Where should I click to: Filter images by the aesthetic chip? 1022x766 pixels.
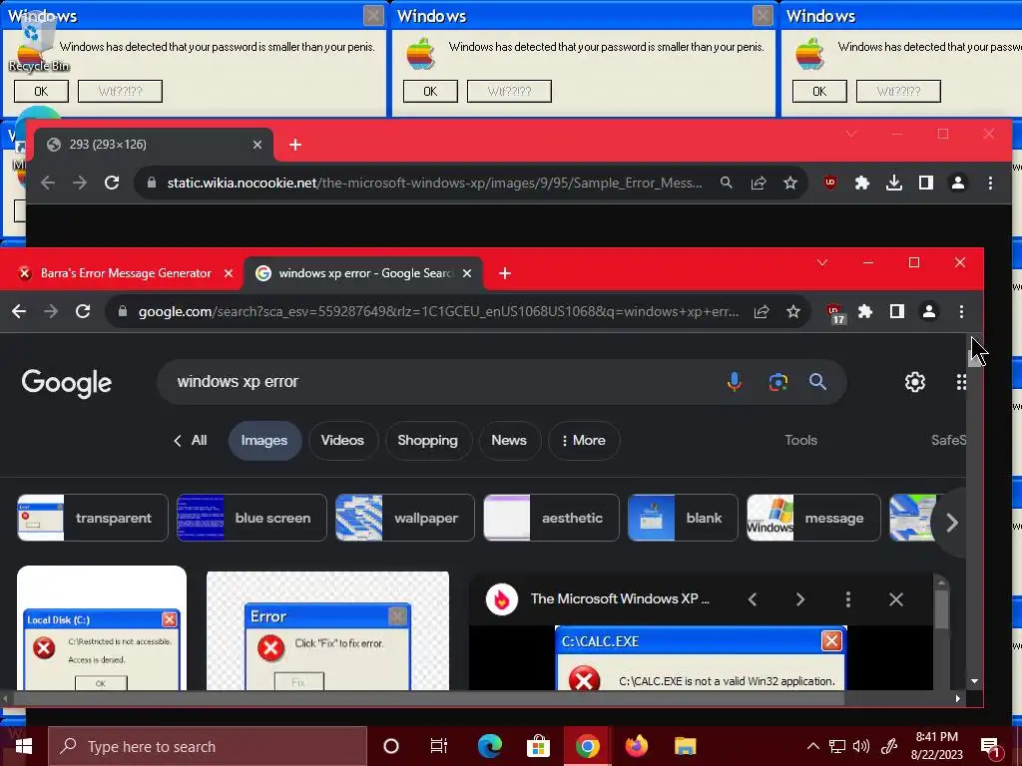[x=551, y=518]
